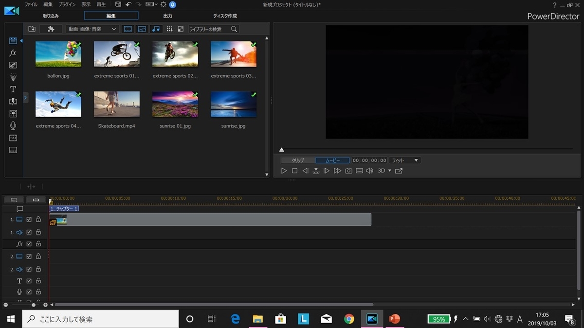Lock the fx track
Image resolution: width=584 pixels, height=328 pixels.
click(x=38, y=244)
